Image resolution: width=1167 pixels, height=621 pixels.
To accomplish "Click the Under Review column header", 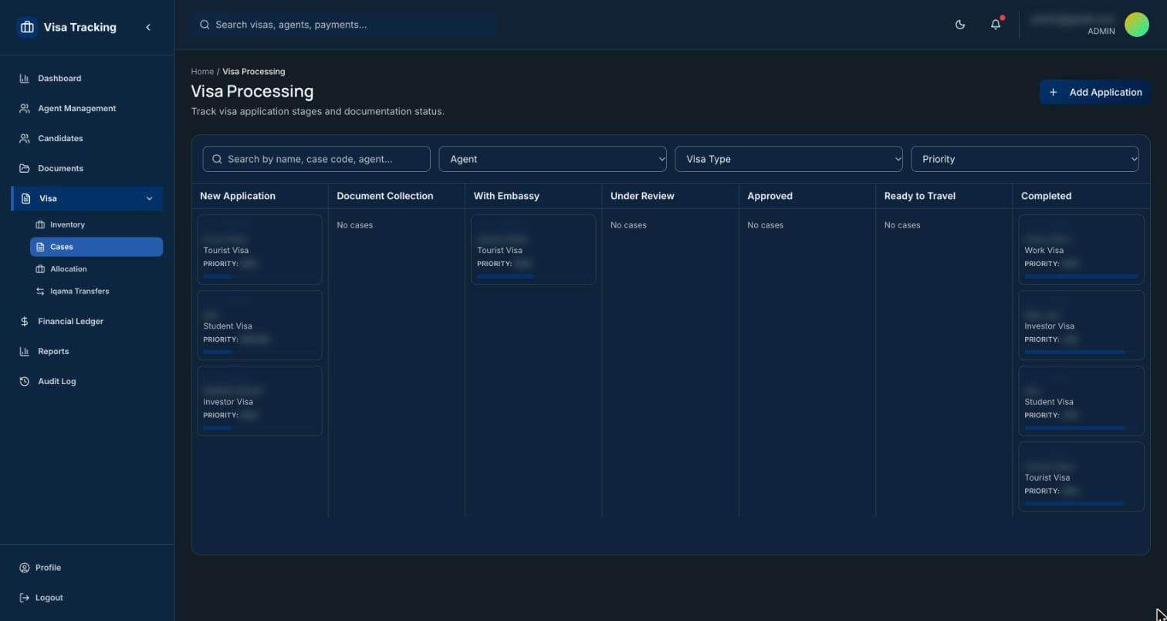I will pos(642,196).
